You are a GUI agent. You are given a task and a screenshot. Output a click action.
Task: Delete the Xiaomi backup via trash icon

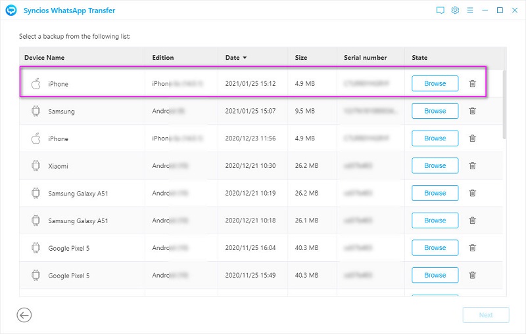[472, 165]
